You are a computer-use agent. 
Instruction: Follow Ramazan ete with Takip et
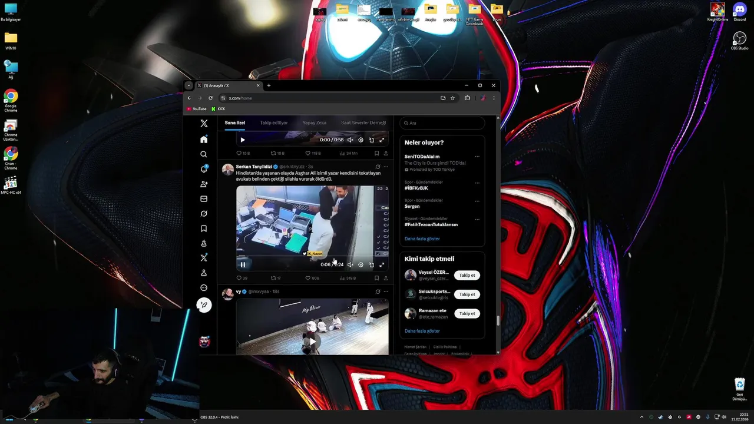(467, 313)
